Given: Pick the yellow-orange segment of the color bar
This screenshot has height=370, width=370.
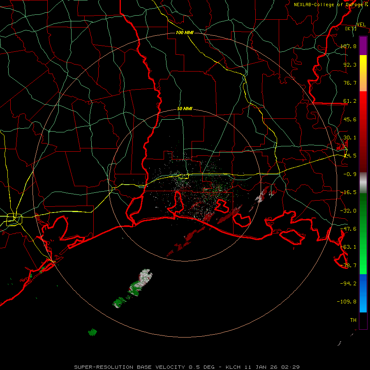Looking at the screenshot, I should coord(363,73).
